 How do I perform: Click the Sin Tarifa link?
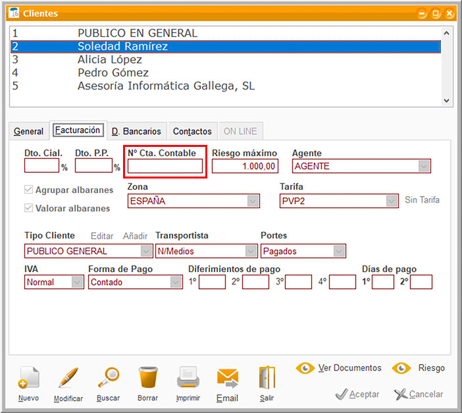(422, 200)
